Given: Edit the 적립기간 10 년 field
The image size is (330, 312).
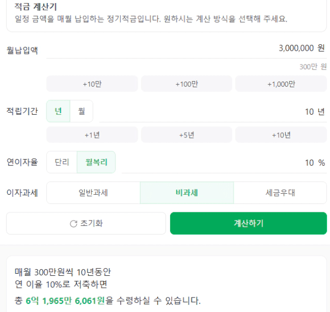Looking at the screenshot, I should [x=213, y=112].
